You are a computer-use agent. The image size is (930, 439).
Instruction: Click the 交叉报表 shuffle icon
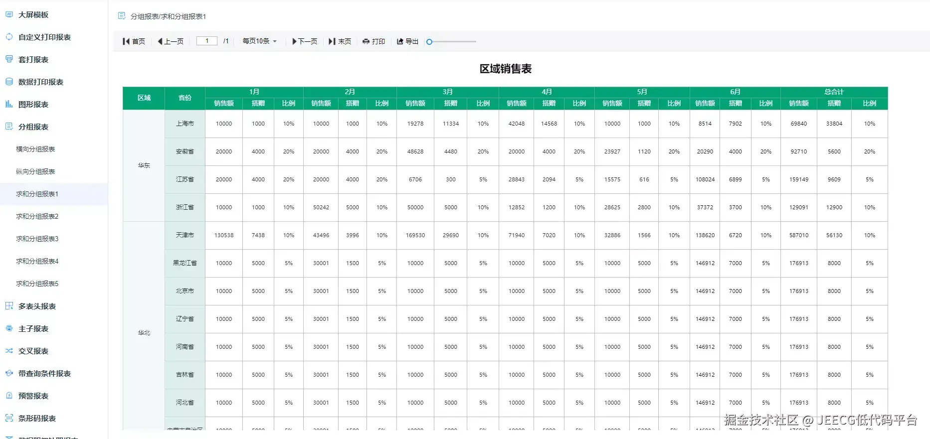[x=9, y=351]
